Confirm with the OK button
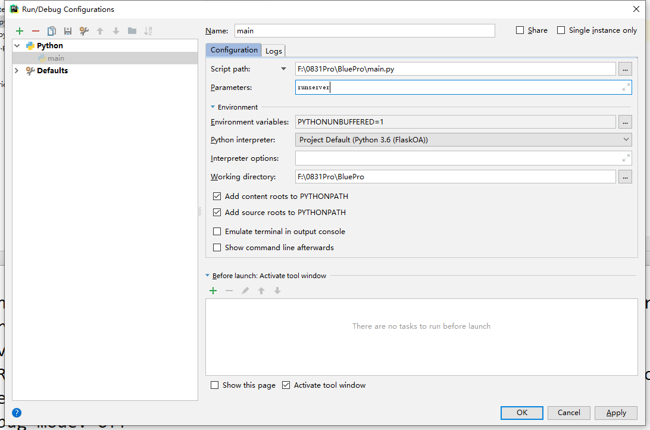The width and height of the screenshot is (650, 430). point(522,413)
